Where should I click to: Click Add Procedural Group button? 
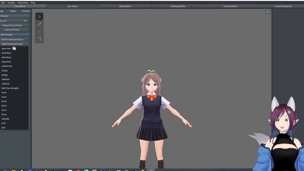click(14, 39)
